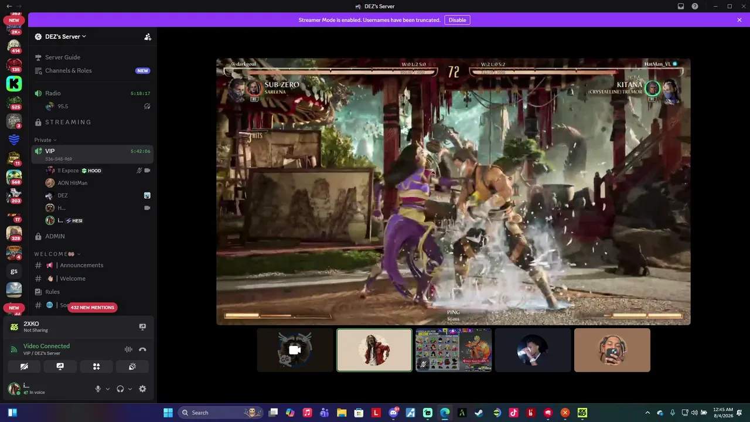Open the Help icon in the title bar
The height and width of the screenshot is (422, 750).
point(695,6)
